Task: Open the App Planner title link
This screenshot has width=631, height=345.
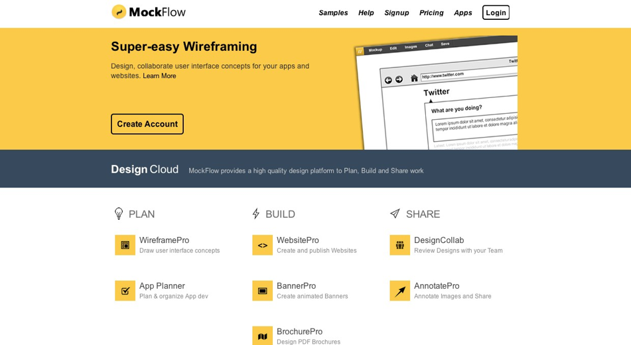Action: pos(162,286)
